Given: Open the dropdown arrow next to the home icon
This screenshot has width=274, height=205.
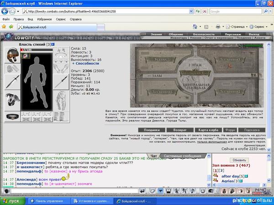Looking at the screenshot, I should click(x=200, y=27).
